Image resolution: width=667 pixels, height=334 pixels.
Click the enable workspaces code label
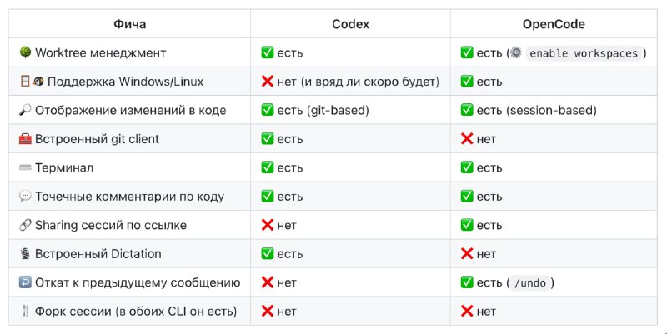(x=584, y=53)
